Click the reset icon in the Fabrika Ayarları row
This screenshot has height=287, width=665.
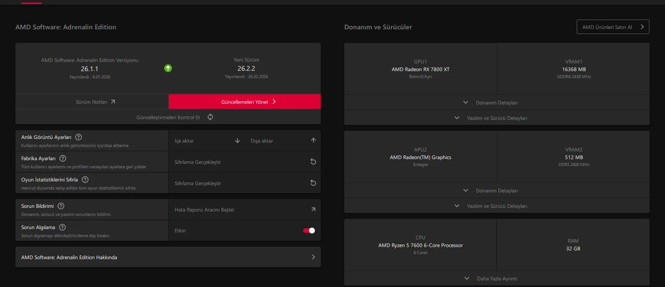(313, 162)
